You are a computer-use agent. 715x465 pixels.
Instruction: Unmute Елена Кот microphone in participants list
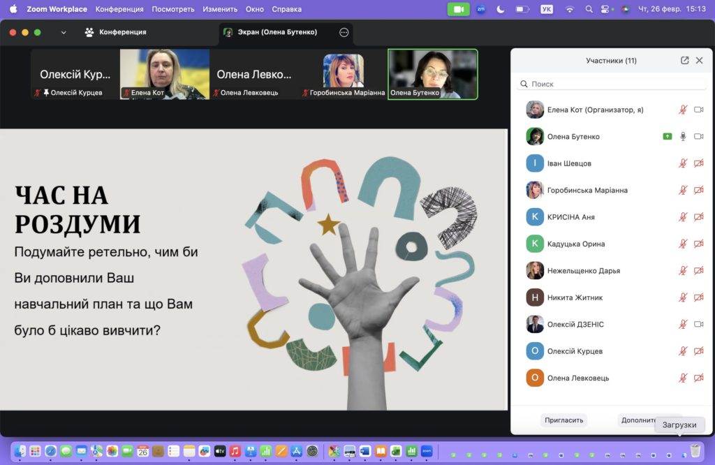(683, 110)
